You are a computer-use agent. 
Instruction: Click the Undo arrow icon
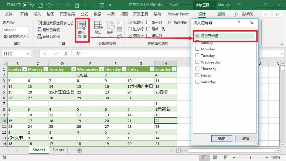(x=49, y=5)
